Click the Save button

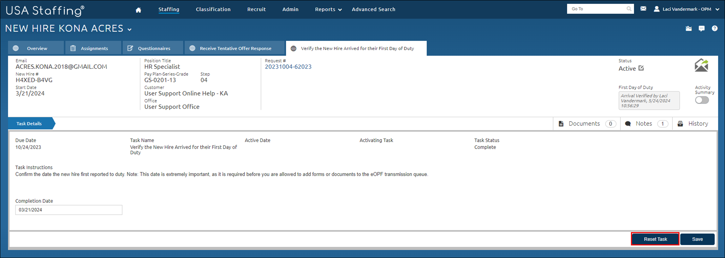(697, 239)
